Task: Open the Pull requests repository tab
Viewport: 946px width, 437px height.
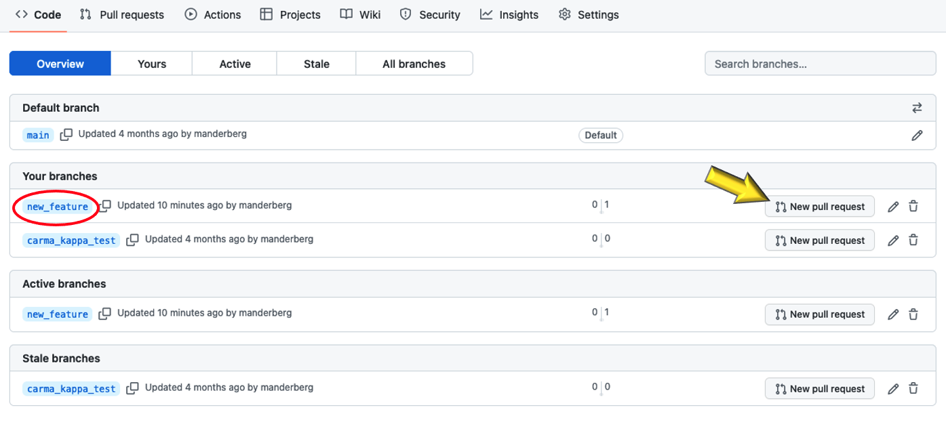Action: click(122, 14)
